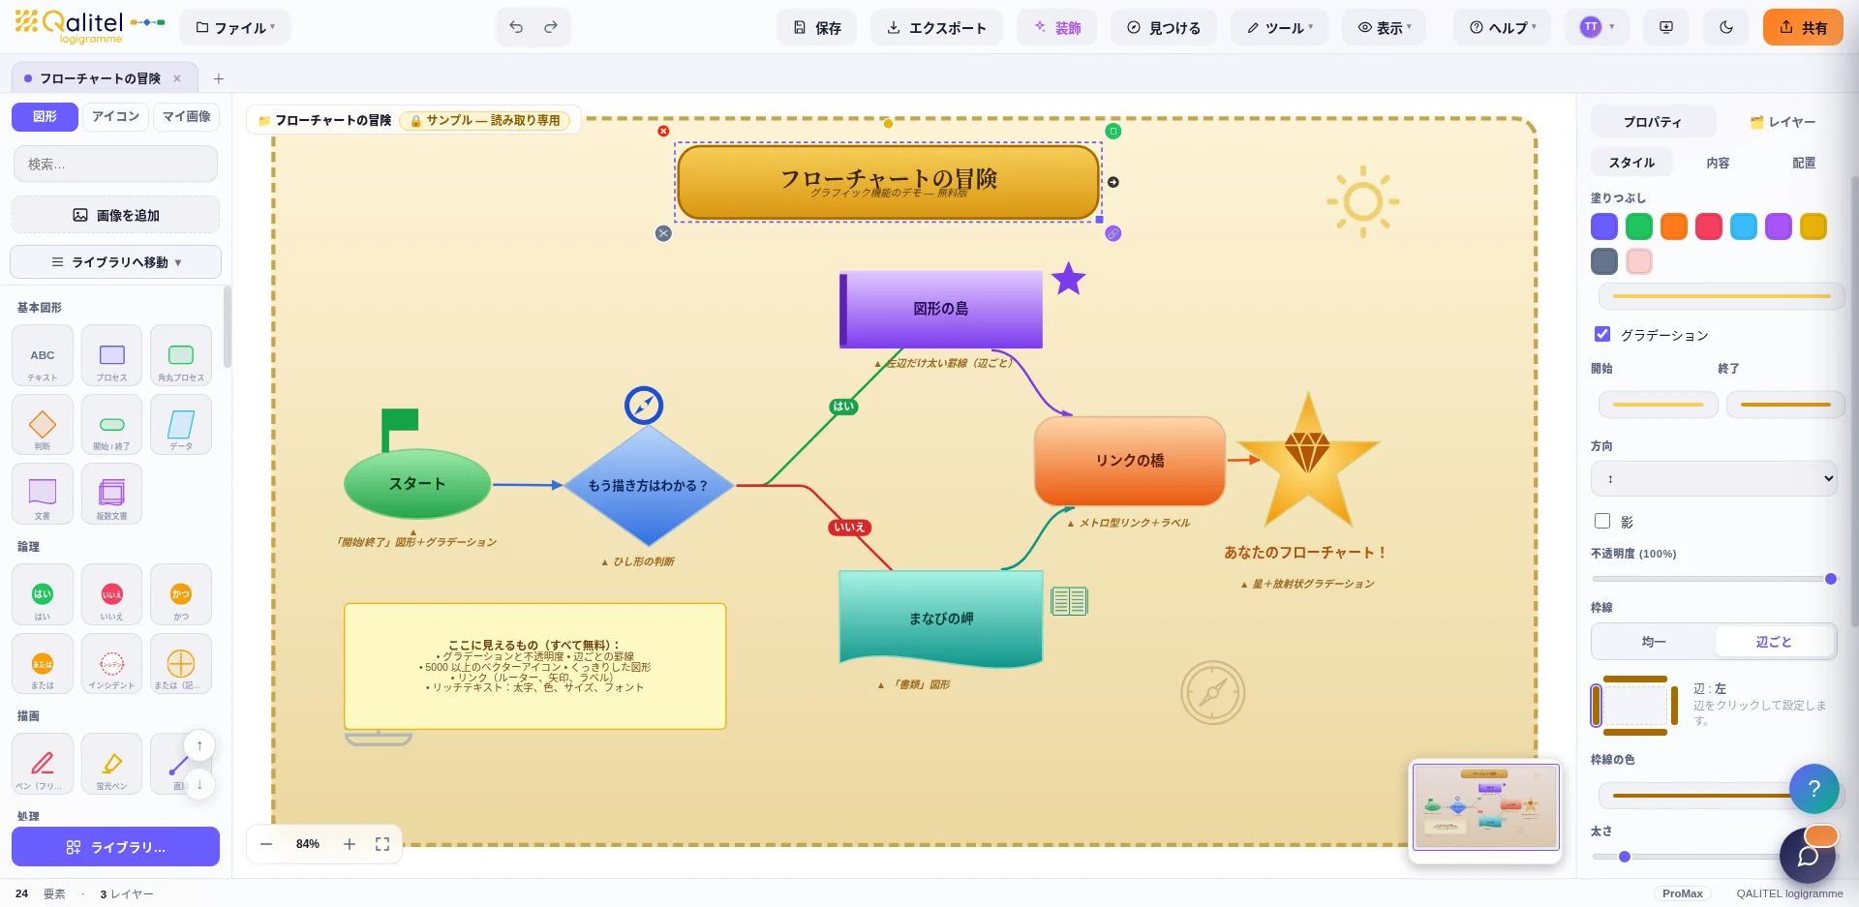Viewport: 1859px width, 907px height.
Task: Add a new tab with plus
Action: (219, 78)
